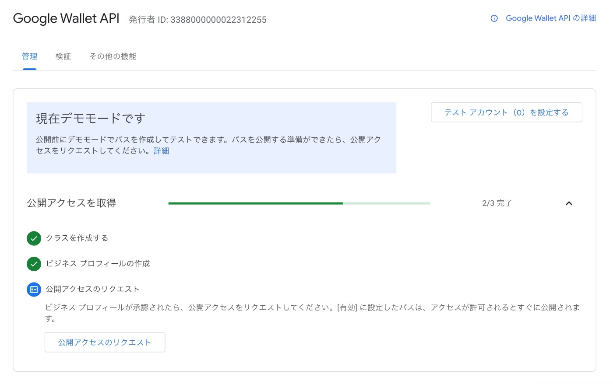Collapse the 公開アクセスを取得 section chevron
Image resolution: width=613 pixels, height=384 pixels.
click(569, 203)
